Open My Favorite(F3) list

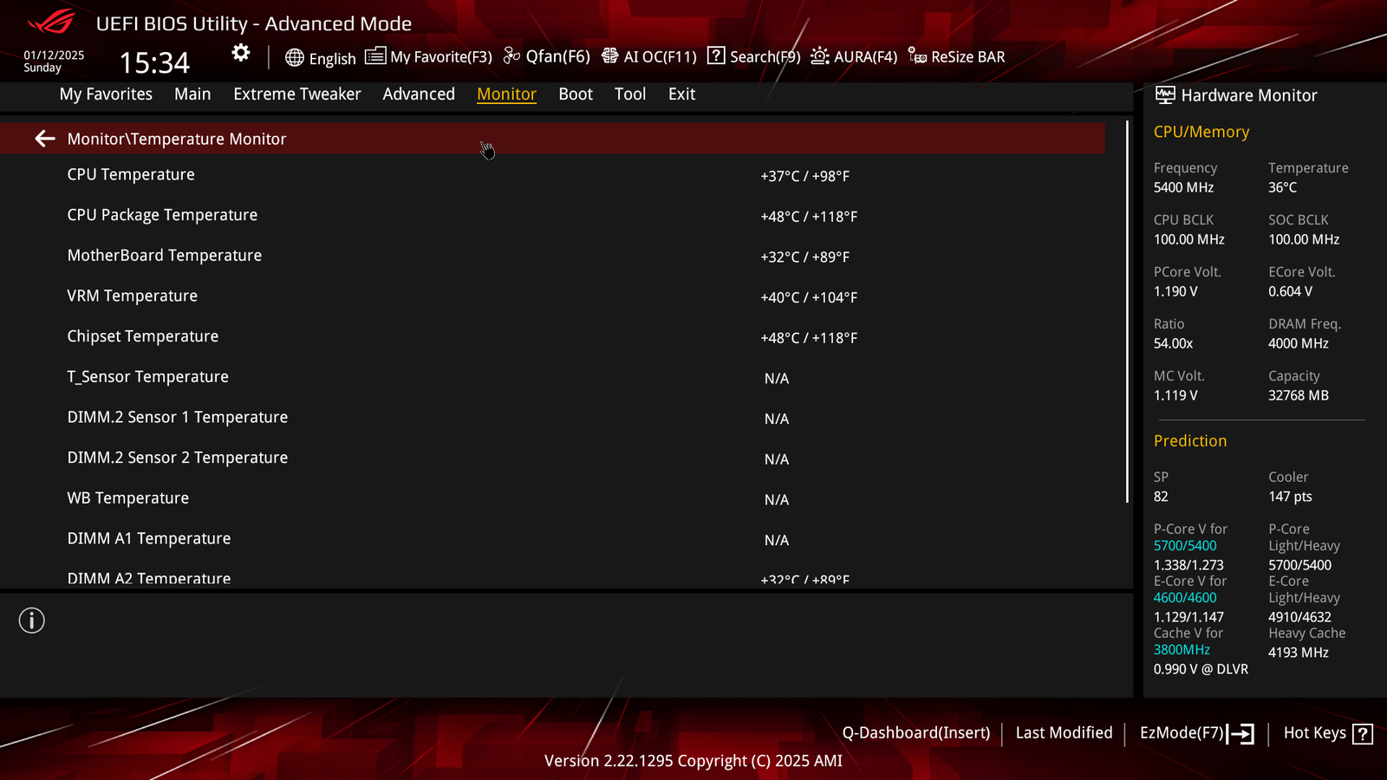pyautogui.click(x=441, y=56)
